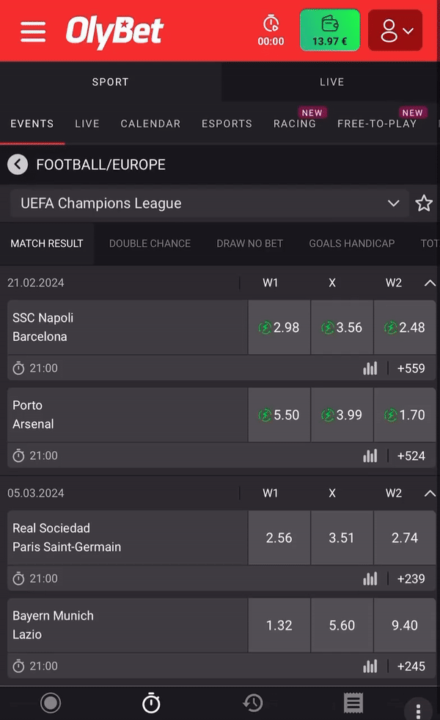Open the Esports section
This screenshot has height=720, width=440.
[227, 123]
